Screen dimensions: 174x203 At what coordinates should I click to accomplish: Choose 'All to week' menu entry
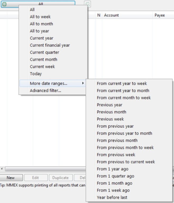53,17
